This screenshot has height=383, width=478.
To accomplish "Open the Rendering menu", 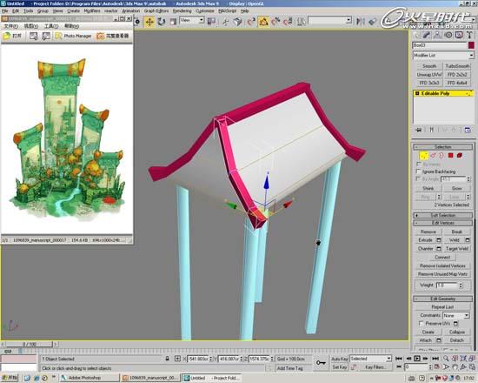I will (x=183, y=10).
